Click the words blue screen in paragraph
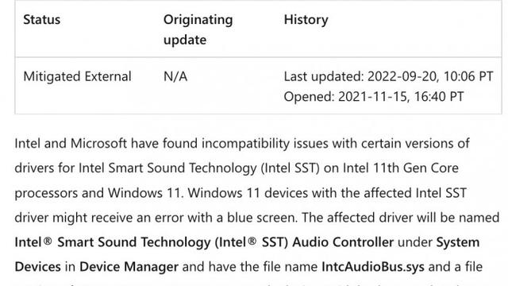Viewport: 508px width, 286px height. (x=261, y=218)
